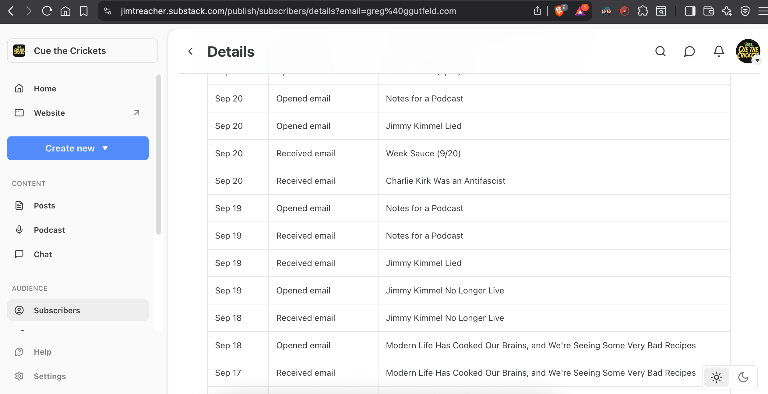Click the search magnifier icon in the header
The height and width of the screenshot is (394, 768).
(x=660, y=51)
